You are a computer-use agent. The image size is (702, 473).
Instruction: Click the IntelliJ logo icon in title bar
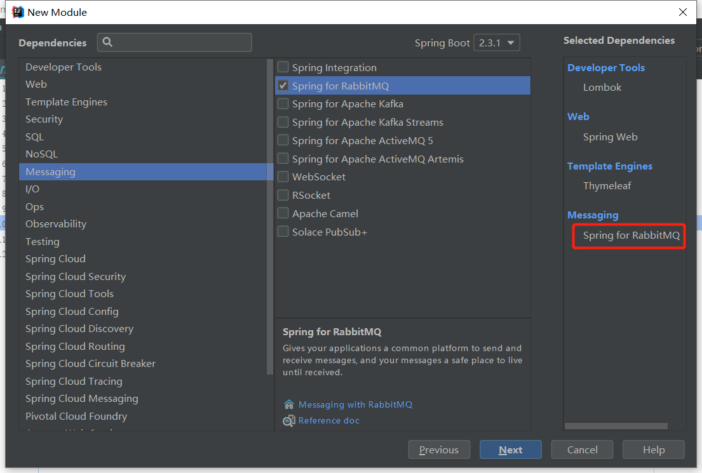[17, 12]
